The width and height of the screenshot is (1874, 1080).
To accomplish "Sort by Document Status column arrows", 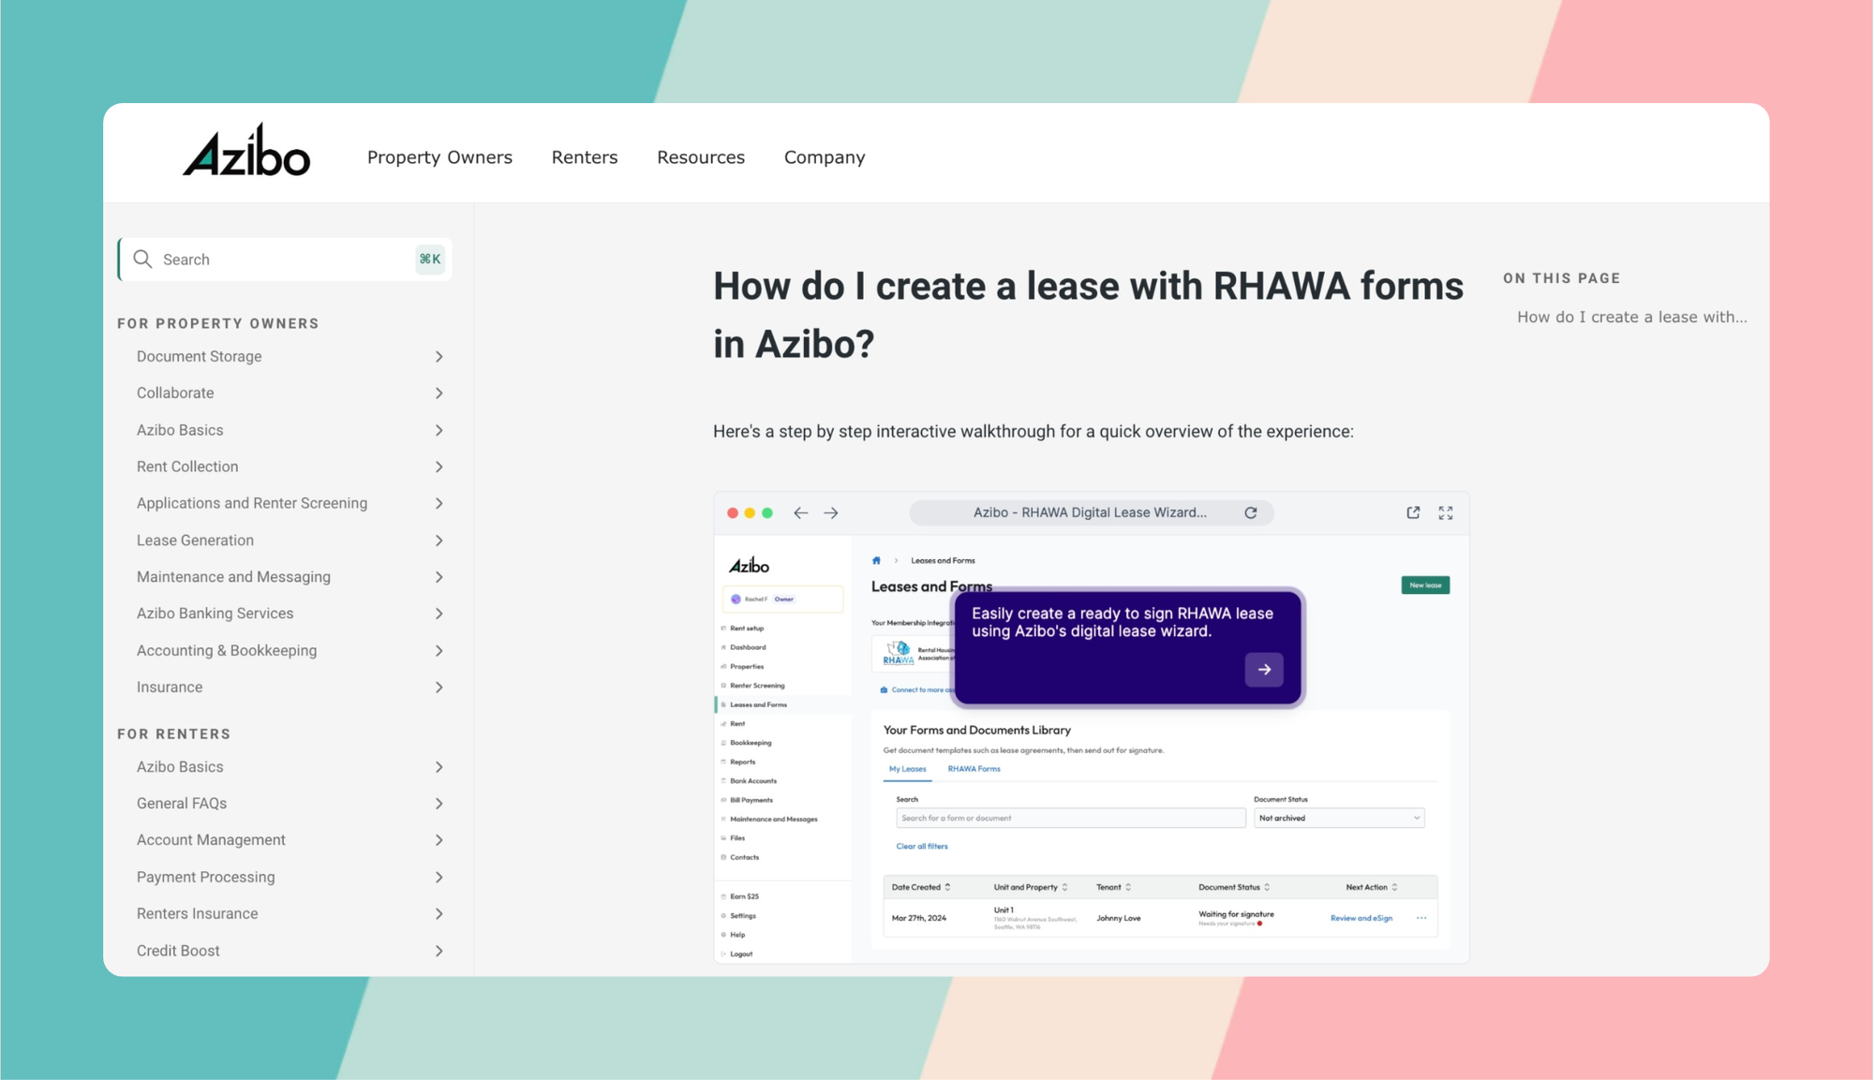I will coord(1267,887).
